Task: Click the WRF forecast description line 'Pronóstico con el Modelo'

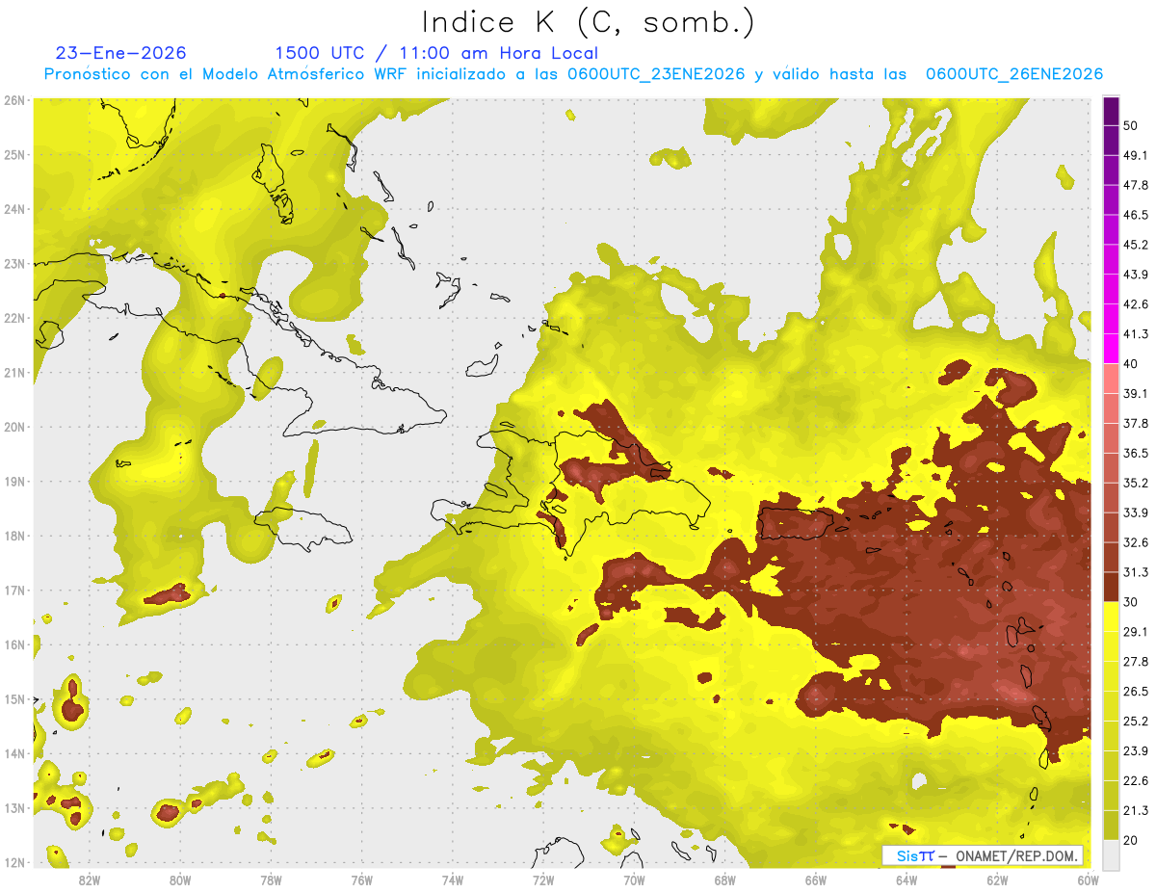Action: (573, 74)
